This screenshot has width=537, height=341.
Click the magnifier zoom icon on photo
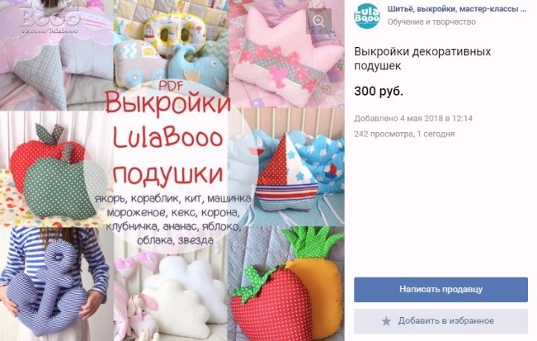pyautogui.click(x=318, y=21)
